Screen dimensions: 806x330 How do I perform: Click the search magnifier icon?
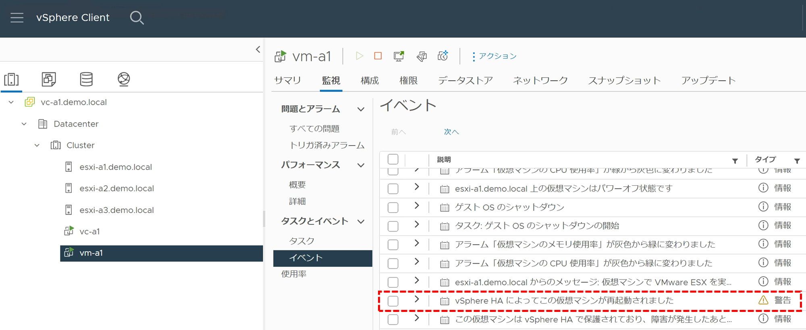point(137,18)
